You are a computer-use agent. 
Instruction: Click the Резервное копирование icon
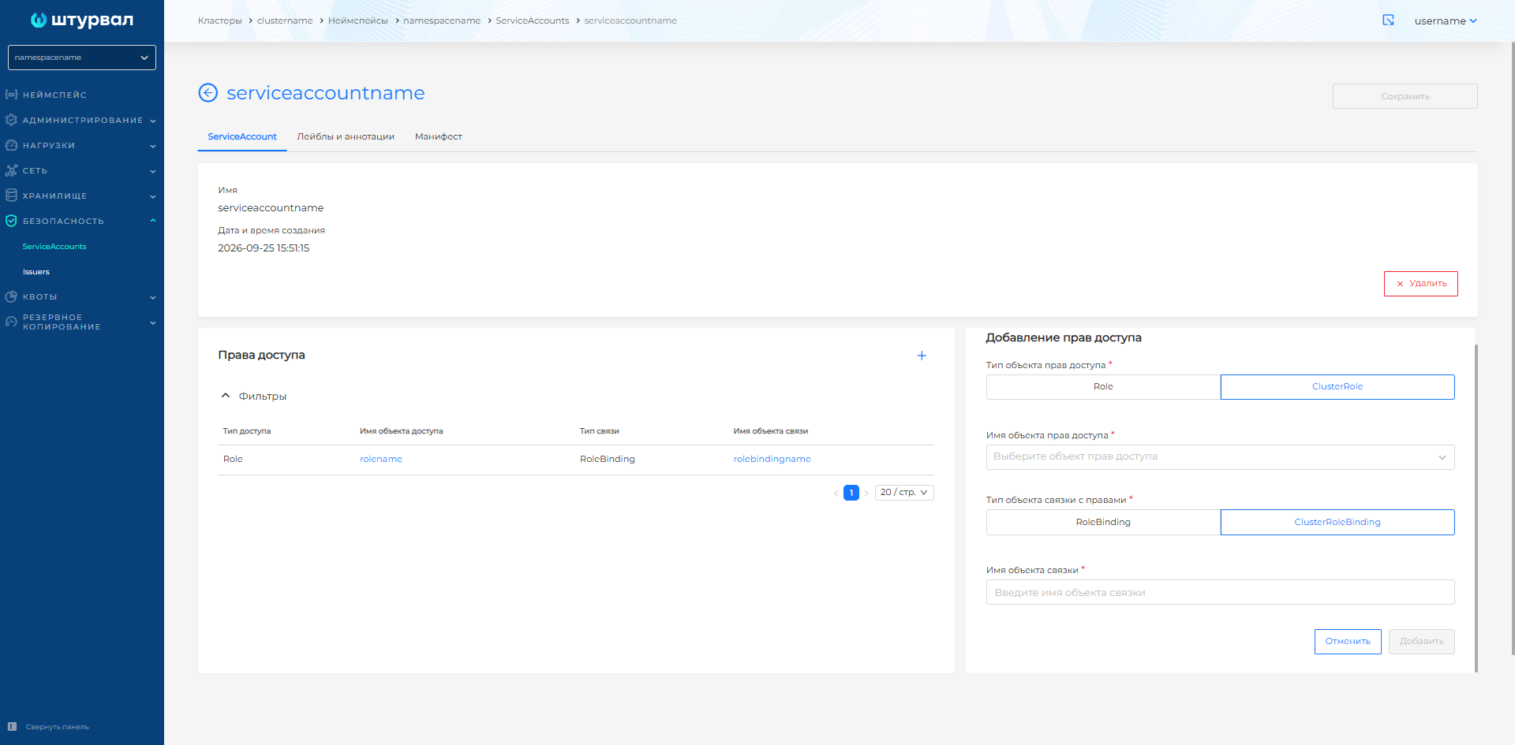coord(11,322)
